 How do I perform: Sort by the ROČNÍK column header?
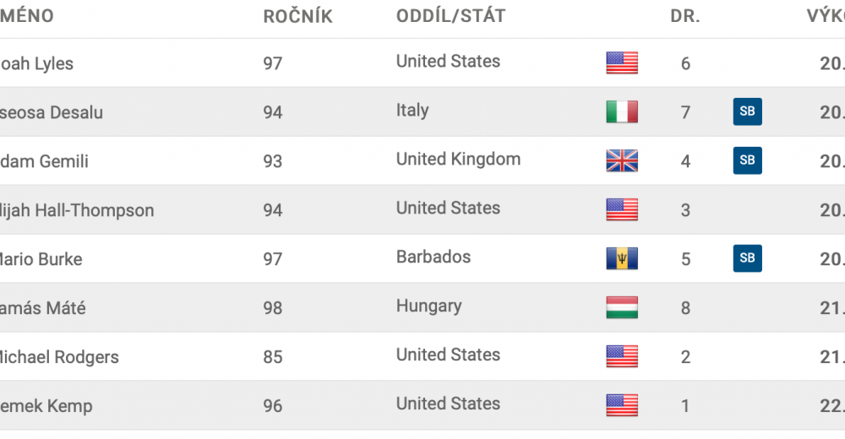[x=298, y=16]
